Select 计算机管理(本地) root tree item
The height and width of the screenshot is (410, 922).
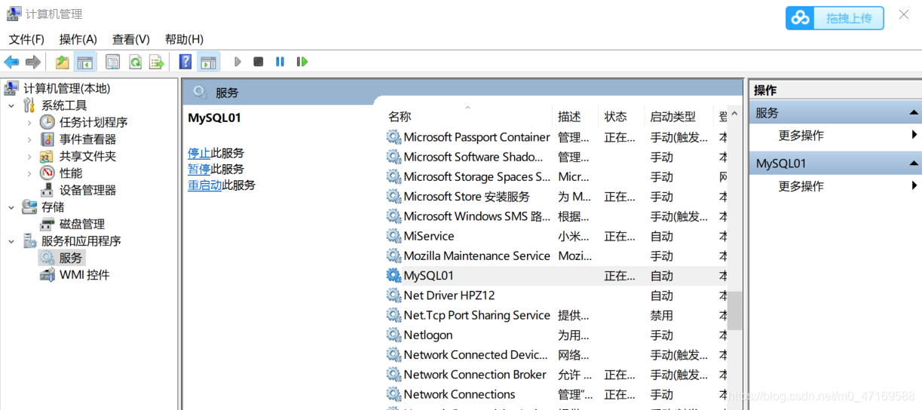tap(66, 89)
